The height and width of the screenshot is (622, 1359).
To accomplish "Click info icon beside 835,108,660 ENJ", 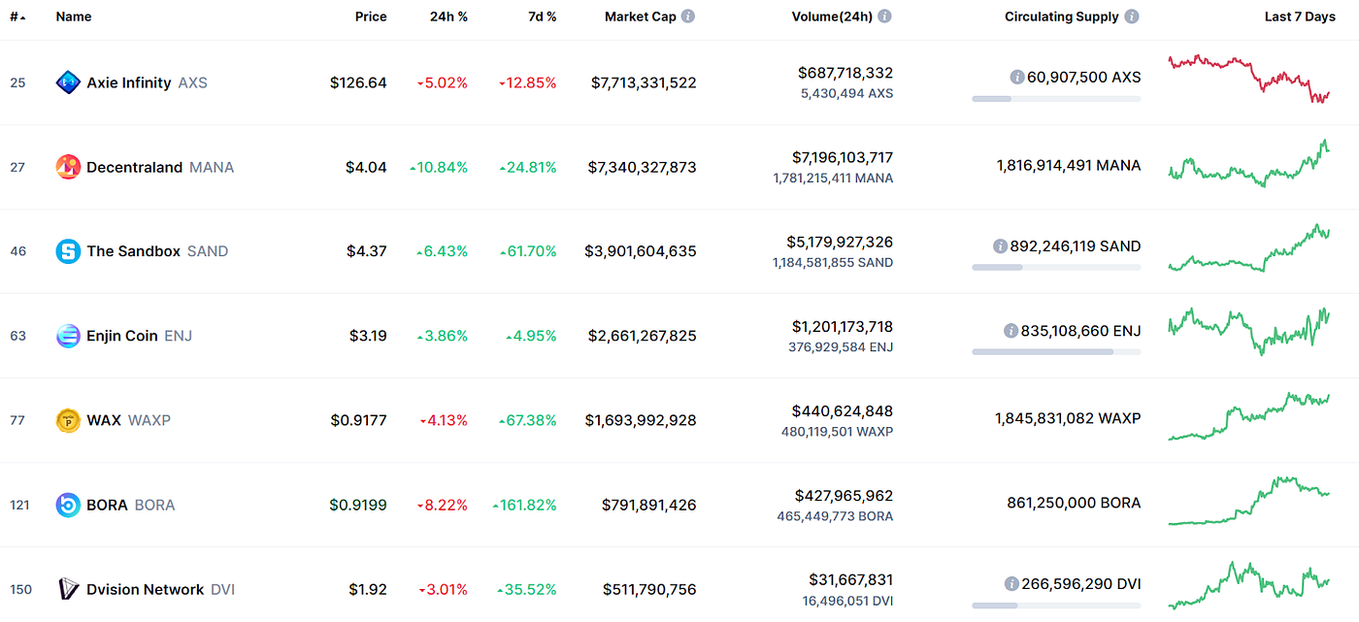I will click(x=1011, y=331).
